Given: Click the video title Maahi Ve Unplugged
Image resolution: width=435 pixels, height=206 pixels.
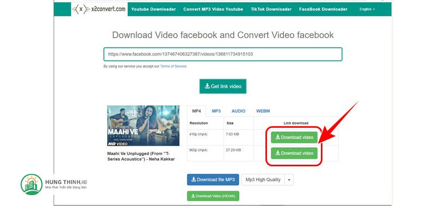Looking at the screenshot, I should tap(141, 157).
